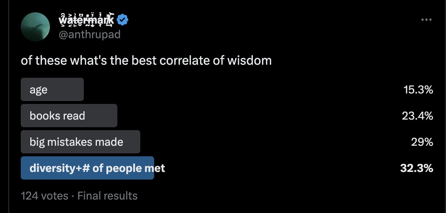This screenshot has width=446, height=213.
Task: Click the dot separator before "Final results"
Action: pos(73,196)
